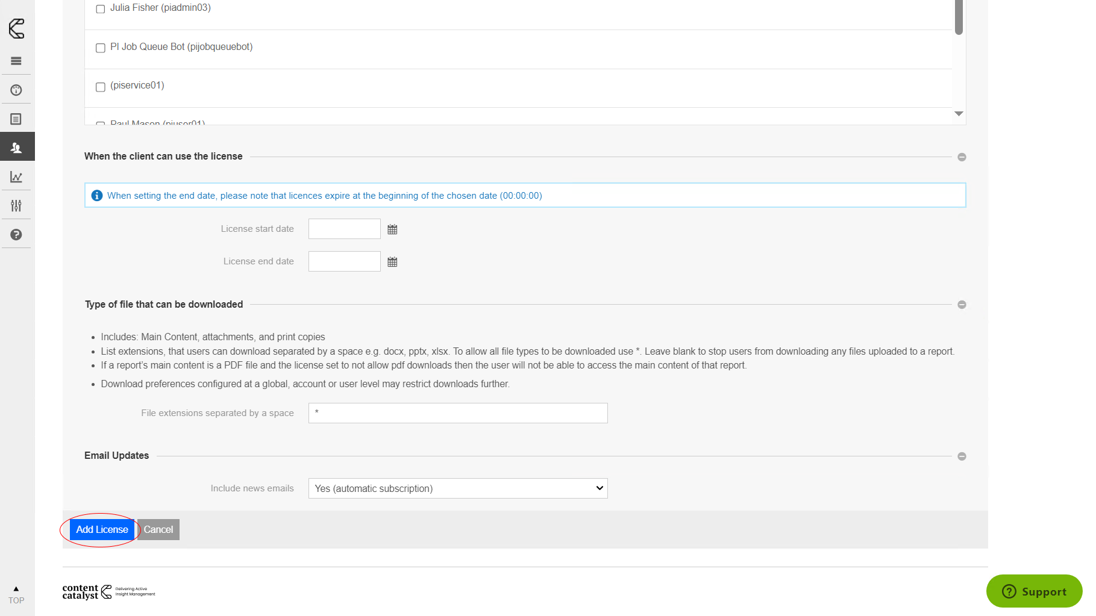Click the Cancel button
Screen dimensions: 1096x616
point(158,530)
